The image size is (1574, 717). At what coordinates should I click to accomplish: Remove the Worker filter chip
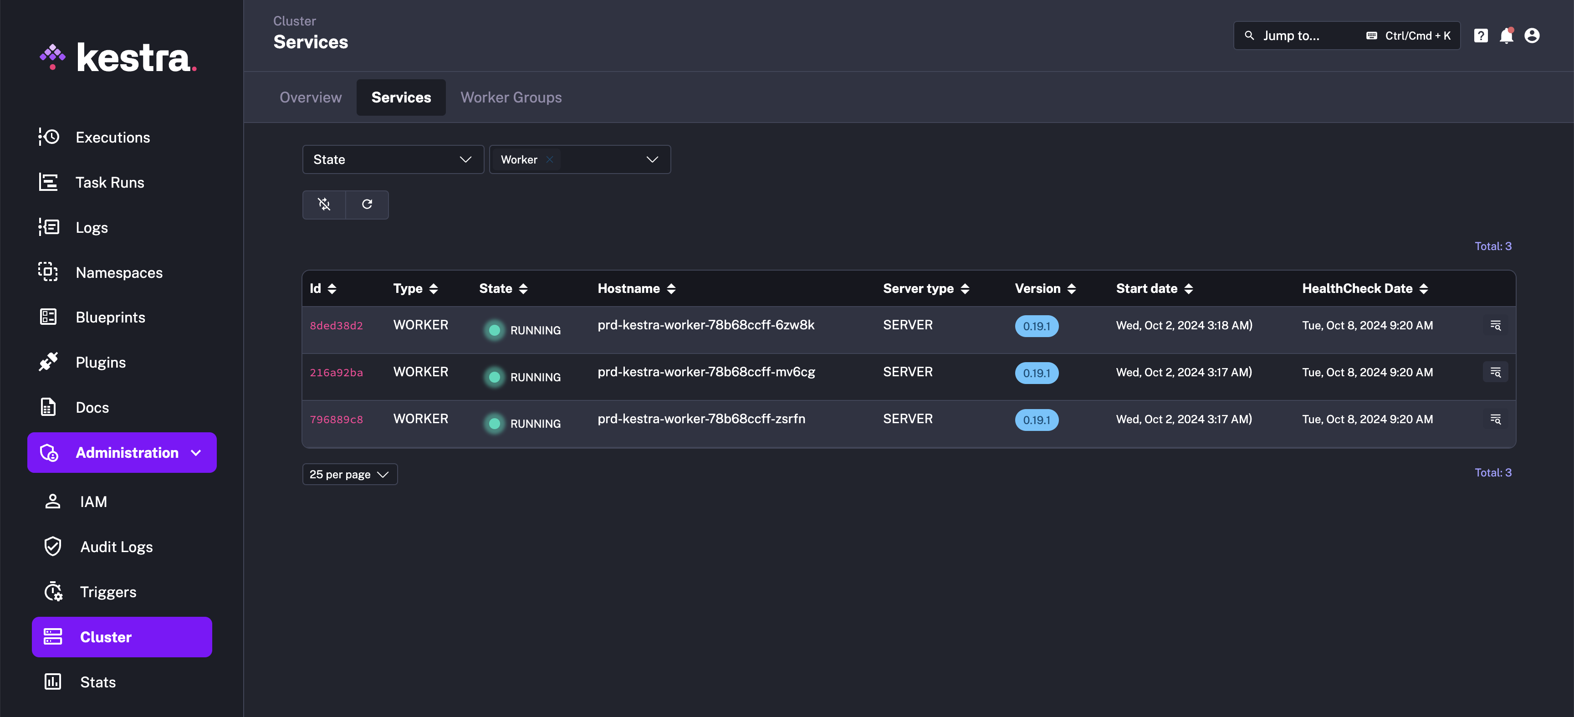(549, 159)
